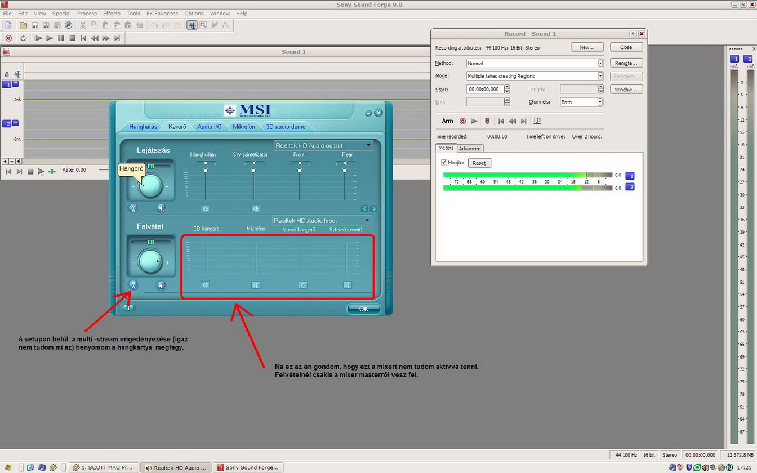
Task: Click play button in the Record dialog
Action: coord(474,121)
